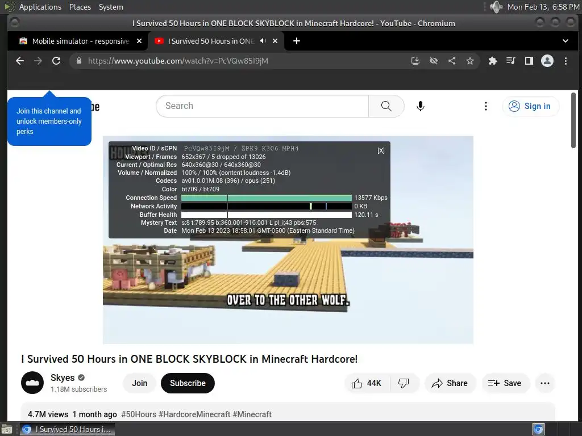The width and height of the screenshot is (582, 436).
Task: Click the Network Activity graph bar
Action: click(267, 206)
